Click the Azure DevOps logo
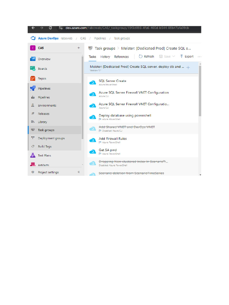This screenshot has width=229, height=305. pyautogui.click(x=33, y=38)
